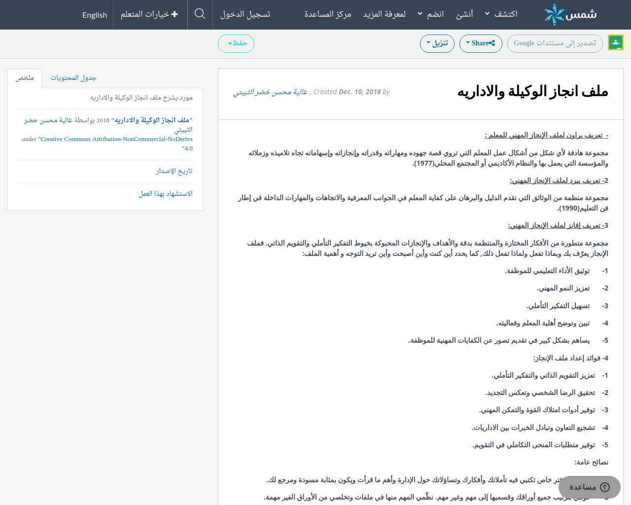Click the green classroom icon in the toolbar

point(615,43)
